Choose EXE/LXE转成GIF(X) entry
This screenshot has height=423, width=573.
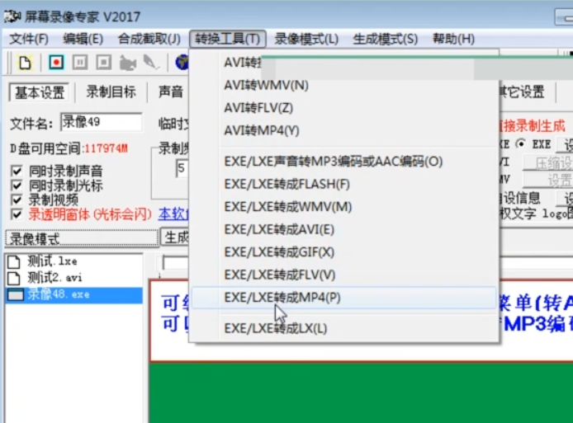pos(343,252)
